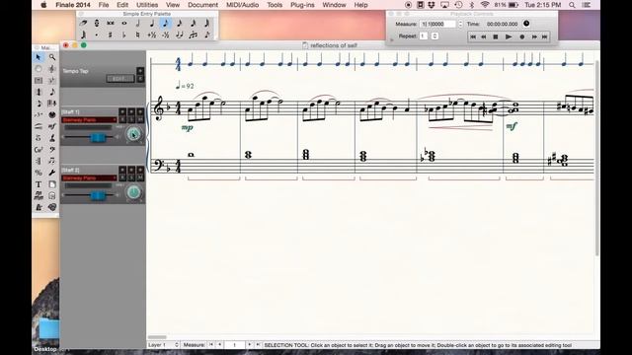Select the tie tool in Simple Entry Palette
Screen dimensions: 632x355
pos(180,35)
